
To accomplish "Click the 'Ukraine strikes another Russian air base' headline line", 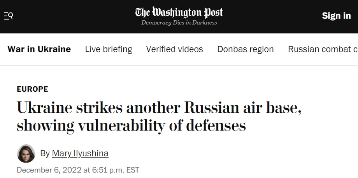I will coord(159,107).
